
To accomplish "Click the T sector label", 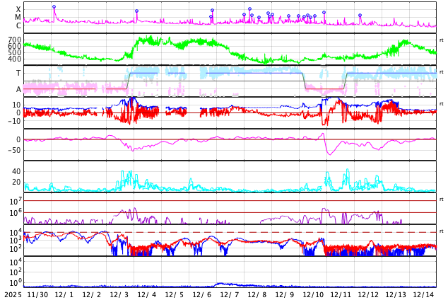I will pos(18,73).
